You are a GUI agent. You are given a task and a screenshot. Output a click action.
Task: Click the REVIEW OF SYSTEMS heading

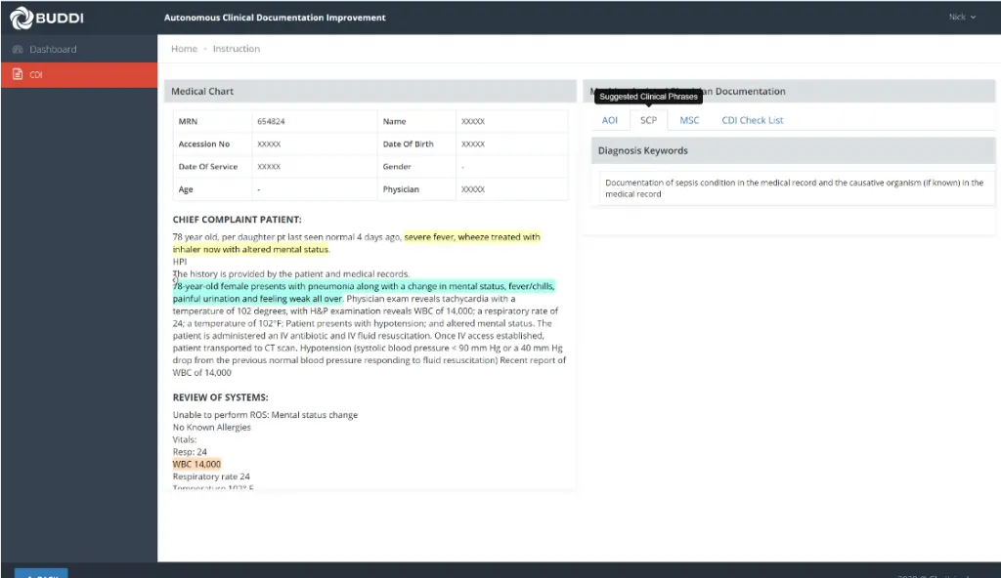(220, 397)
